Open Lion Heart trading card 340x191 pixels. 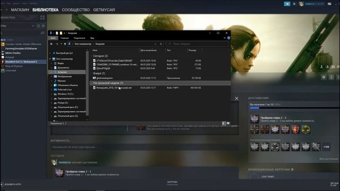(x=268, y=177)
